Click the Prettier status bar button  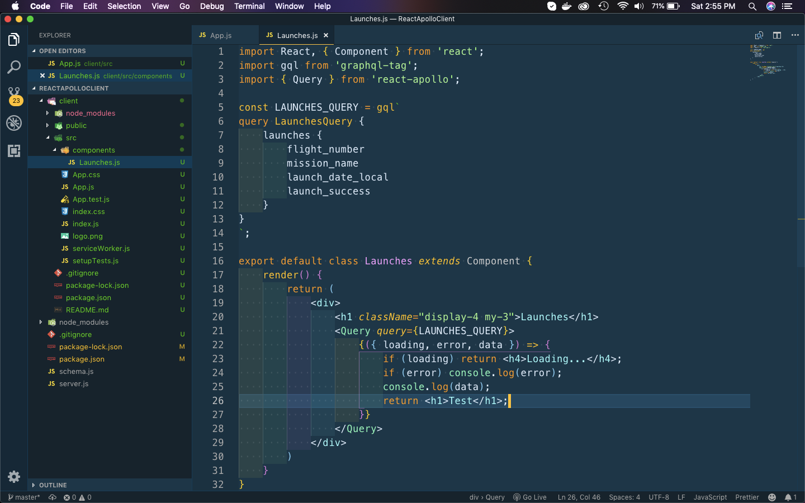coord(747,497)
